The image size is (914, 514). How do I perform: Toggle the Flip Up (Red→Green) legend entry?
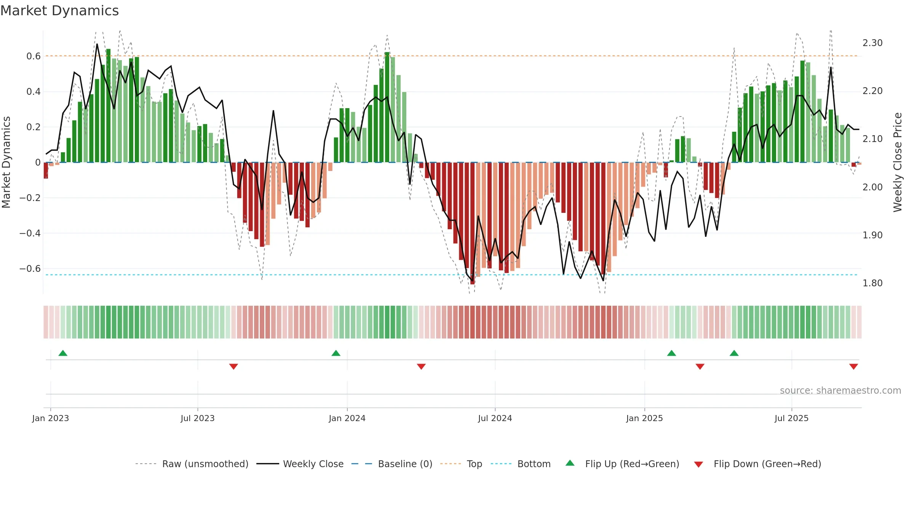click(x=622, y=464)
